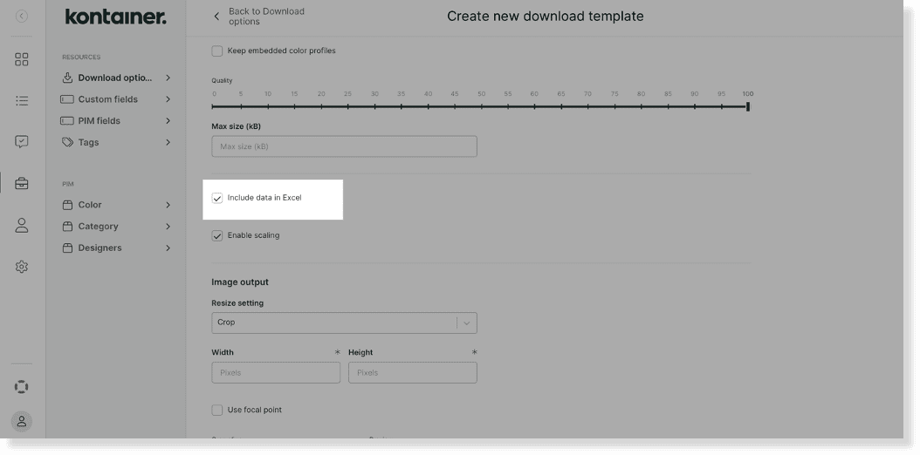This screenshot has width=920, height=455.
Task: Expand the Tags chevron
Action: coord(168,142)
